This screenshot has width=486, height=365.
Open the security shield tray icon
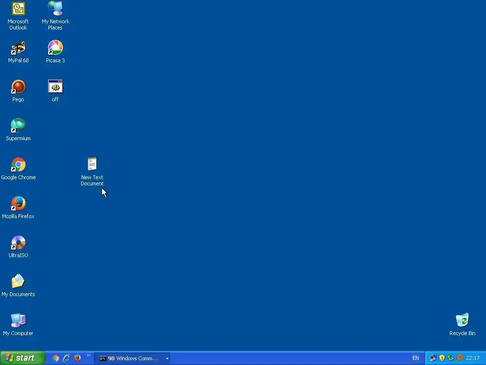(x=442, y=358)
